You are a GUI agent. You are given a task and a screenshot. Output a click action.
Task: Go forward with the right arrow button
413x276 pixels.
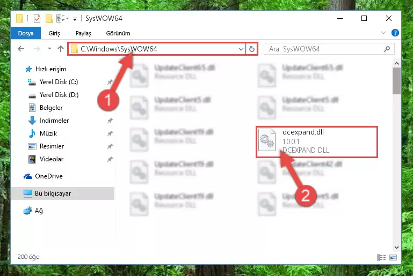(37, 49)
